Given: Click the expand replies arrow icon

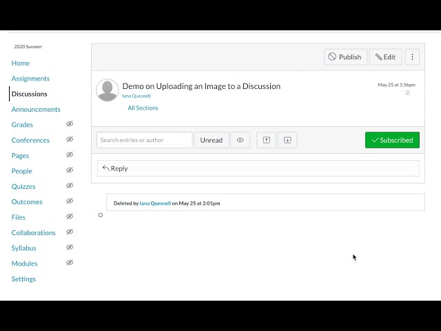Looking at the screenshot, I should tap(287, 140).
